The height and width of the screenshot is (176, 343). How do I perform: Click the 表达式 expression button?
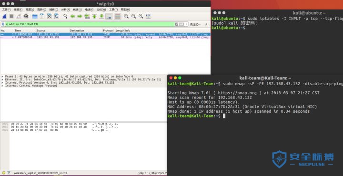pos(195,24)
